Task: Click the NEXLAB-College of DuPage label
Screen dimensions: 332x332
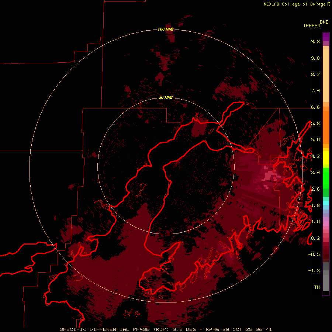Action: [294, 4]
